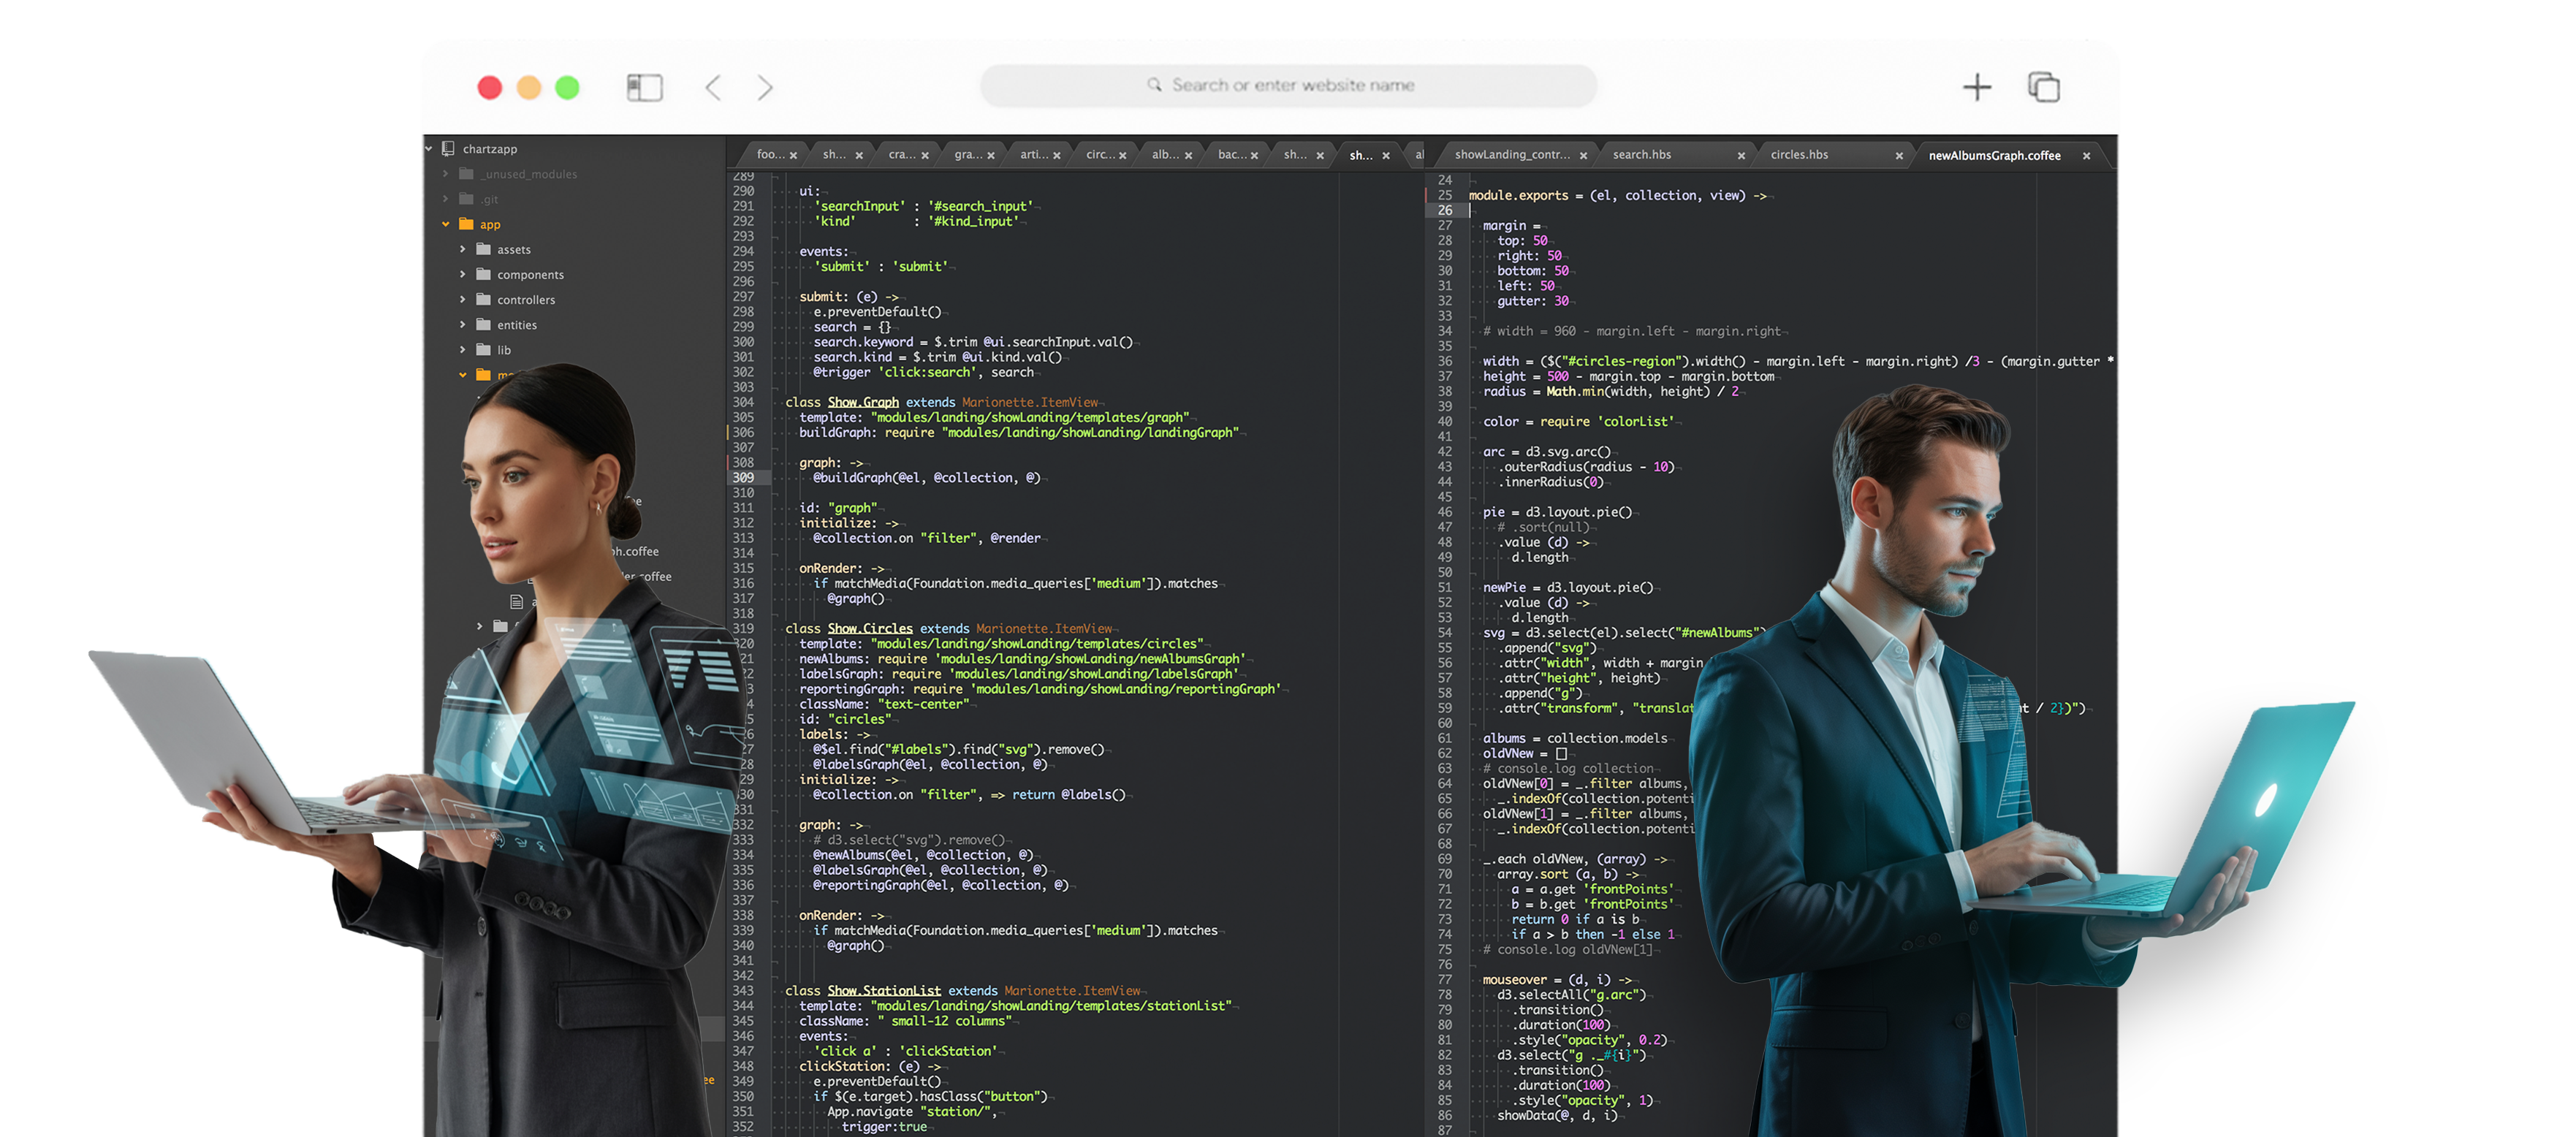Click the chartzapp project book icon

448,148
